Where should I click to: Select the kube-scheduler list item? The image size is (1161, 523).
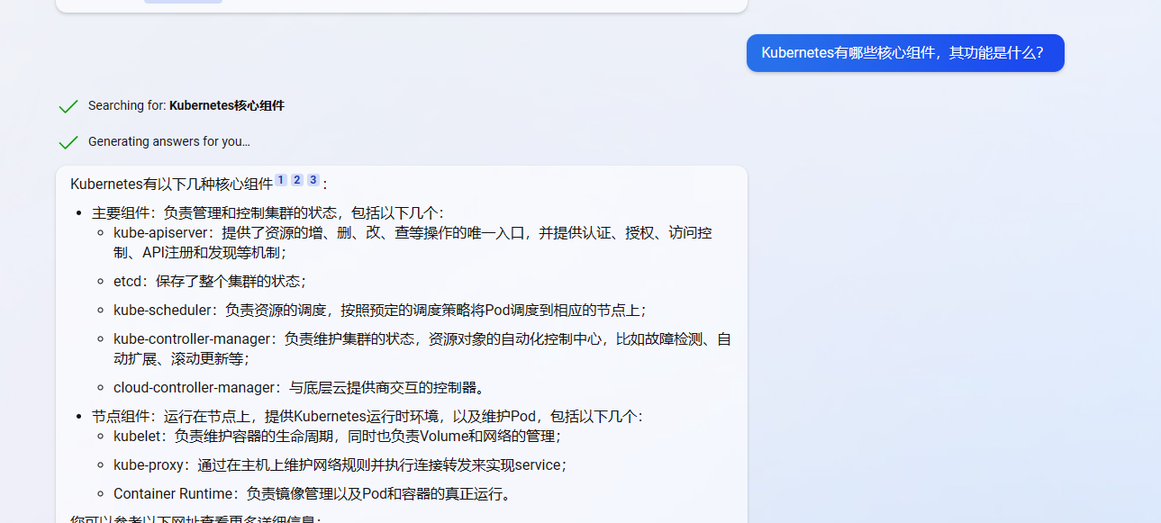pyautogui.click(x=379, y=310)
